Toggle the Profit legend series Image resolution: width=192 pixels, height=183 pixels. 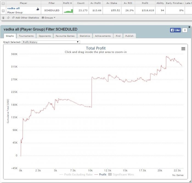(x=100, y=175)
